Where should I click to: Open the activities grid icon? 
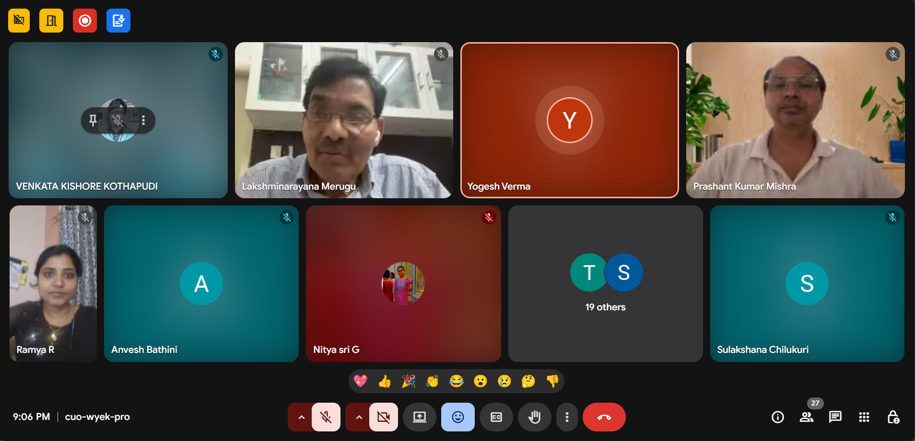864,417
